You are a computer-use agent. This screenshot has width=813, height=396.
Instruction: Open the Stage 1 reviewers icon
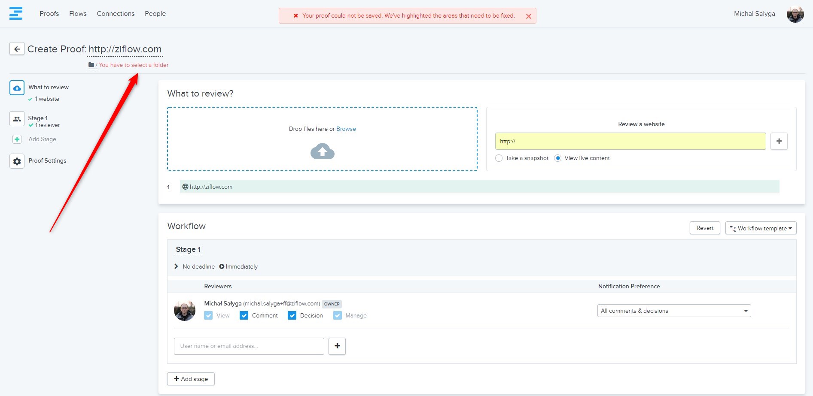(17, 119)
